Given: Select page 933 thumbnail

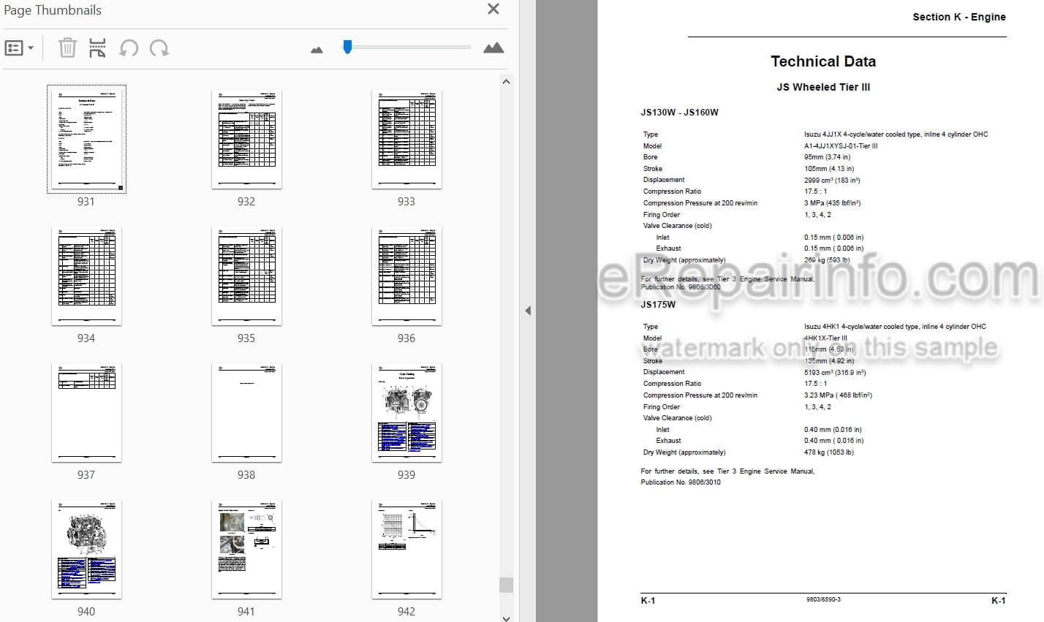Looking at the screenshot, I should [x=406, y=139].
